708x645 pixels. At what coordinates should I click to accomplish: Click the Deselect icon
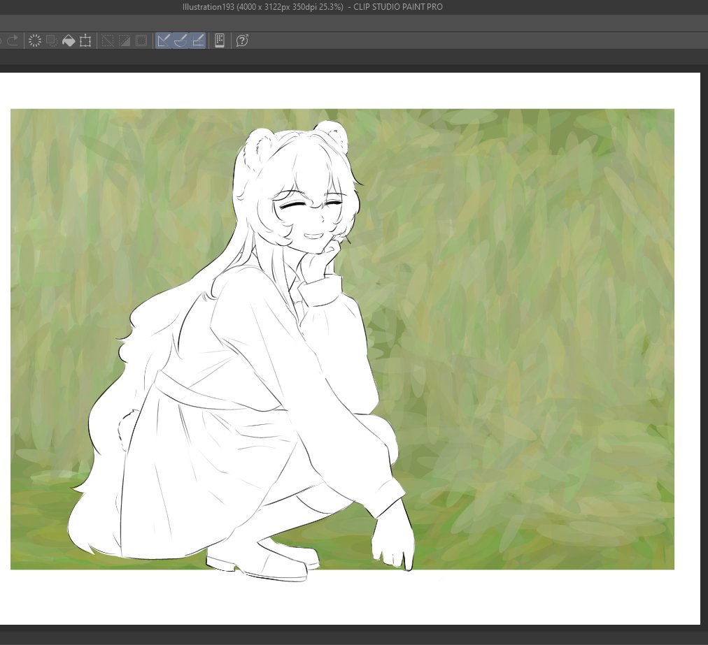[108, 41]
